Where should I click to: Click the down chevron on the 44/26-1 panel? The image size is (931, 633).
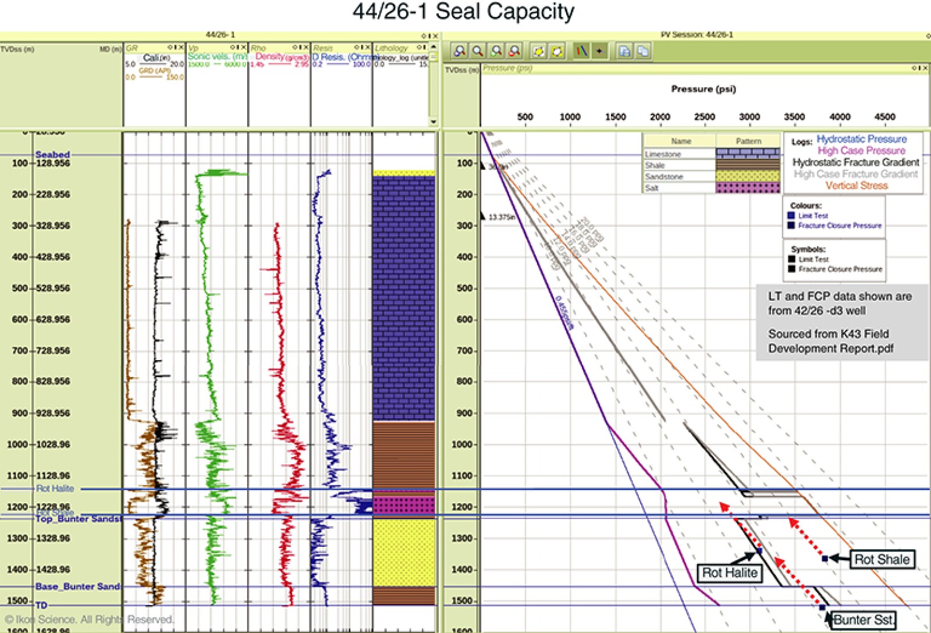click(433, 121)
